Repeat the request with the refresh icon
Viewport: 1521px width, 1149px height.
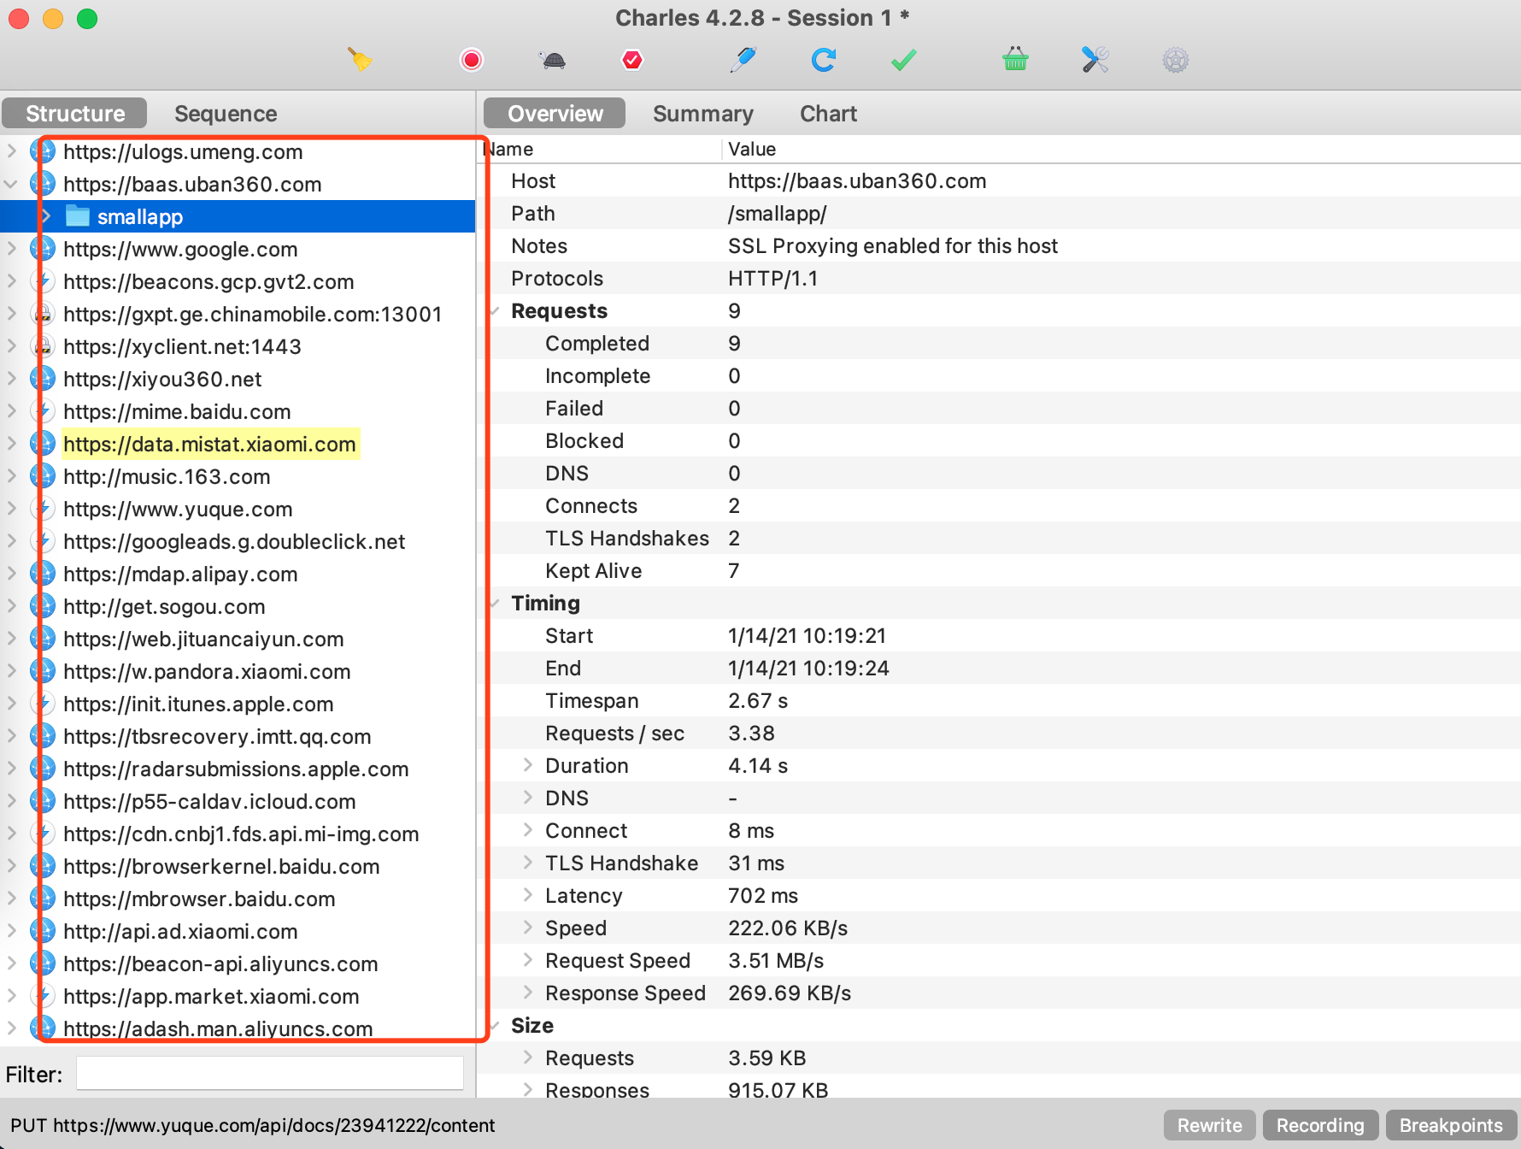click(823, 60)
